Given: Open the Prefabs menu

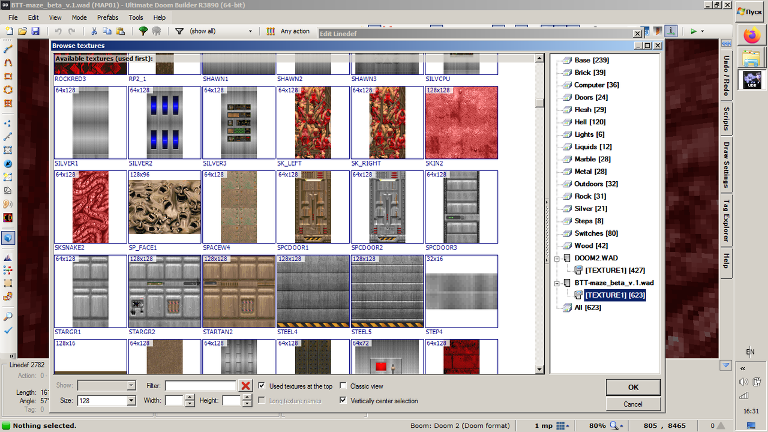Looking at the screenshot, I should click(x=107, y=17).
